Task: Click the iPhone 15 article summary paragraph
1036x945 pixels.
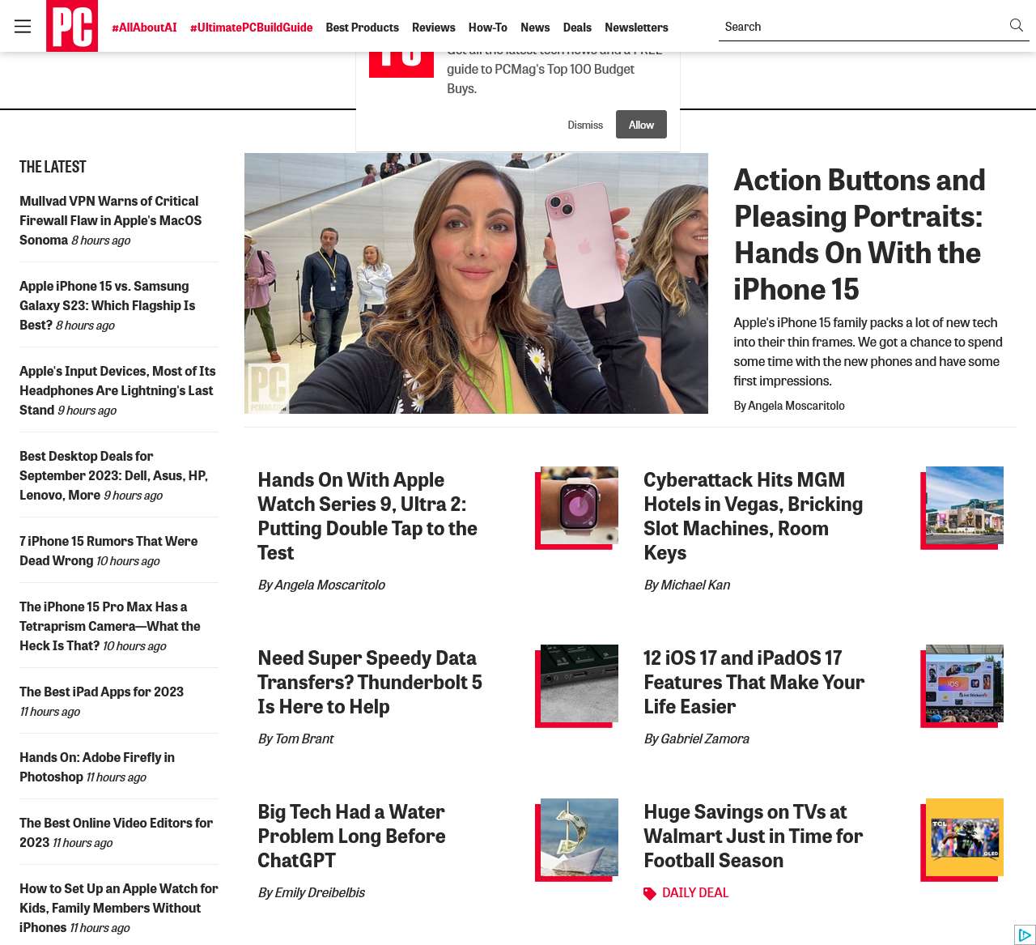Action: tap(868, 351)
